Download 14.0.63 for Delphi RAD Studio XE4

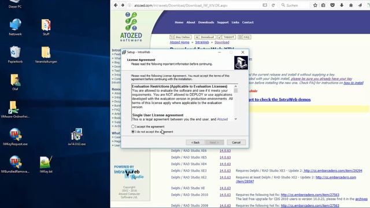(x=225, y=164)
